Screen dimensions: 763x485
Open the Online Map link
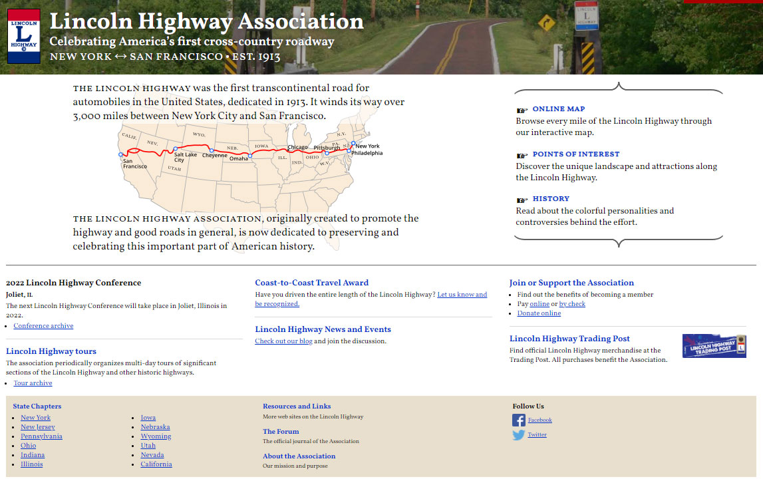click(559, 109)
